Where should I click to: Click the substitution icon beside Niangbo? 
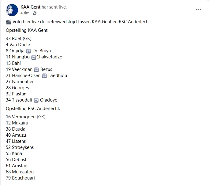(34, 57)
